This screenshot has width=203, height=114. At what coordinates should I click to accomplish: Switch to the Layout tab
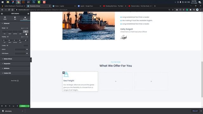5,18
